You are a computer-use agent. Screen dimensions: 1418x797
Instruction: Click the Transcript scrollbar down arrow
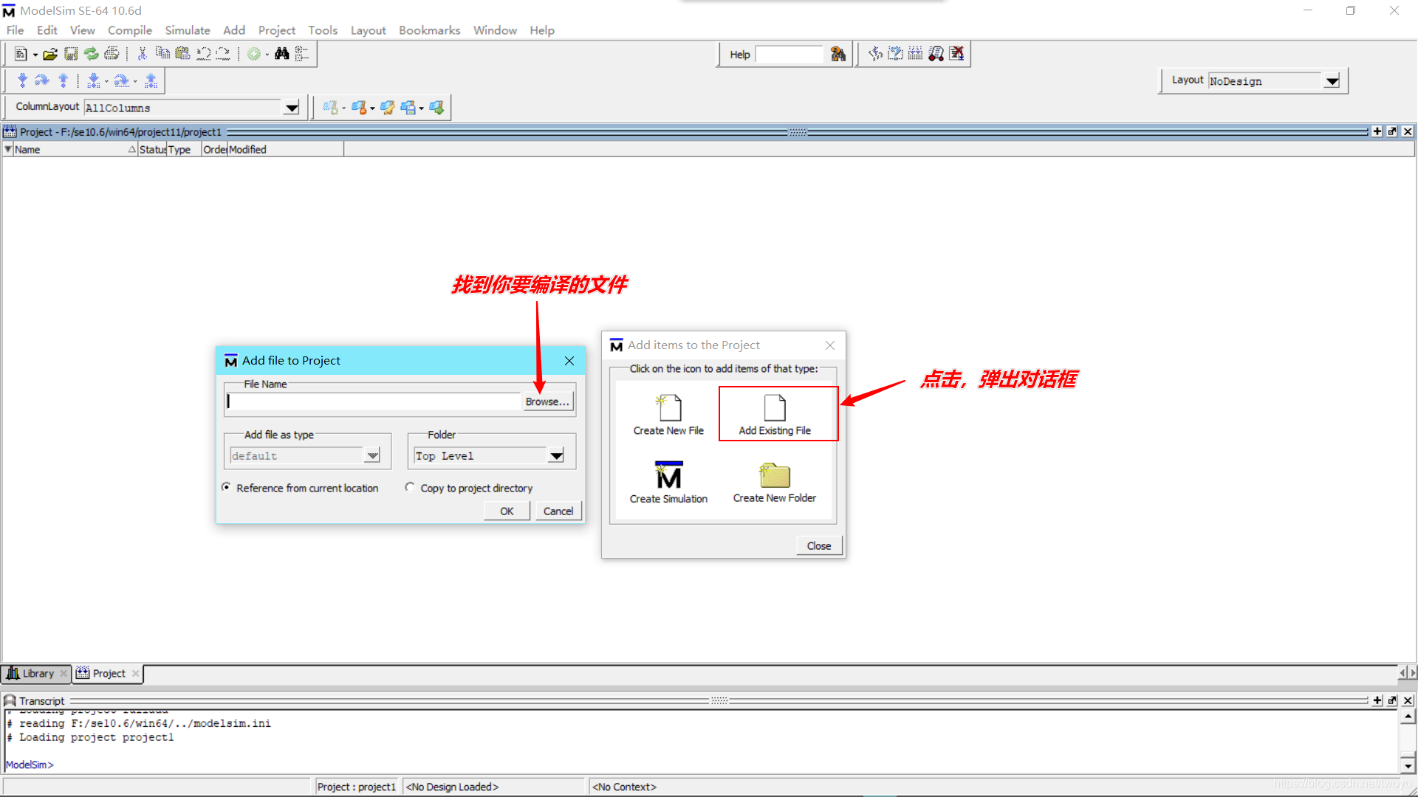(1408, 765)
